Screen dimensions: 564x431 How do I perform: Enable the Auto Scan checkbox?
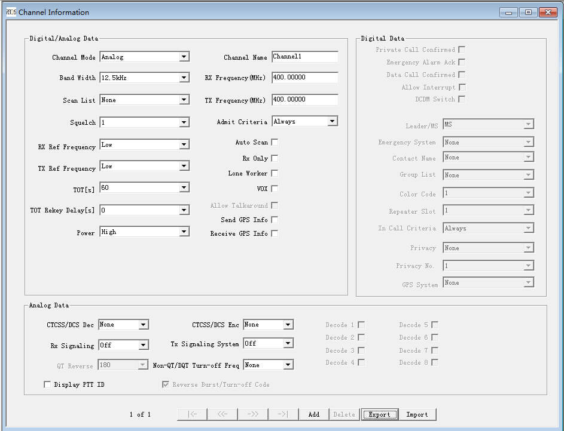275,142
